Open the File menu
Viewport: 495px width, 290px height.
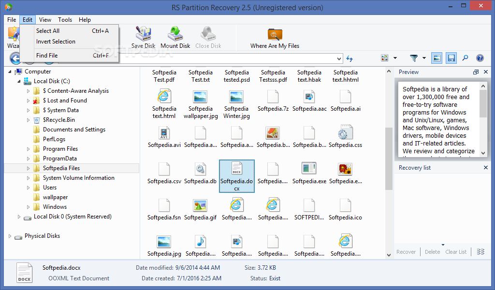(12, 19)
